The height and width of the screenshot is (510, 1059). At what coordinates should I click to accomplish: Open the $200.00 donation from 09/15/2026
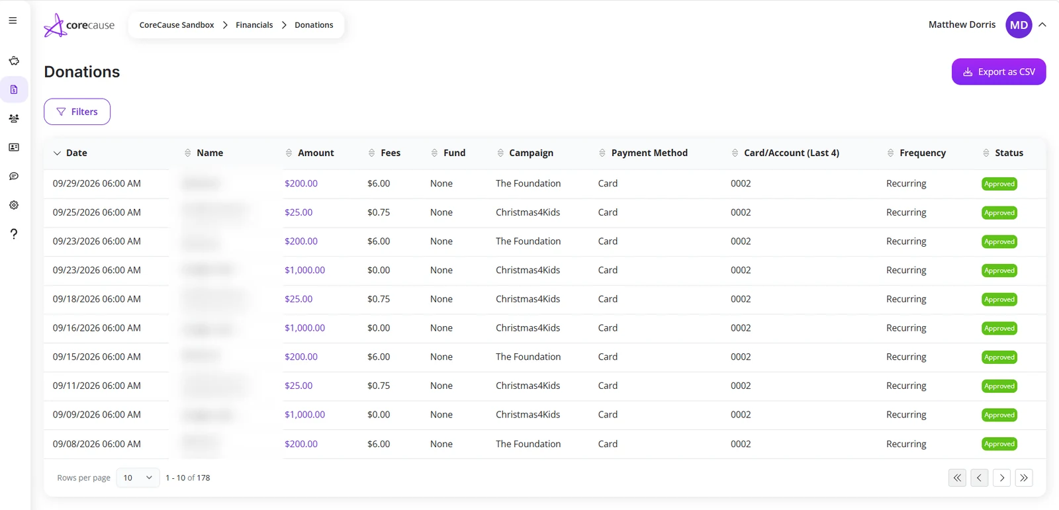tap(301, 357)
